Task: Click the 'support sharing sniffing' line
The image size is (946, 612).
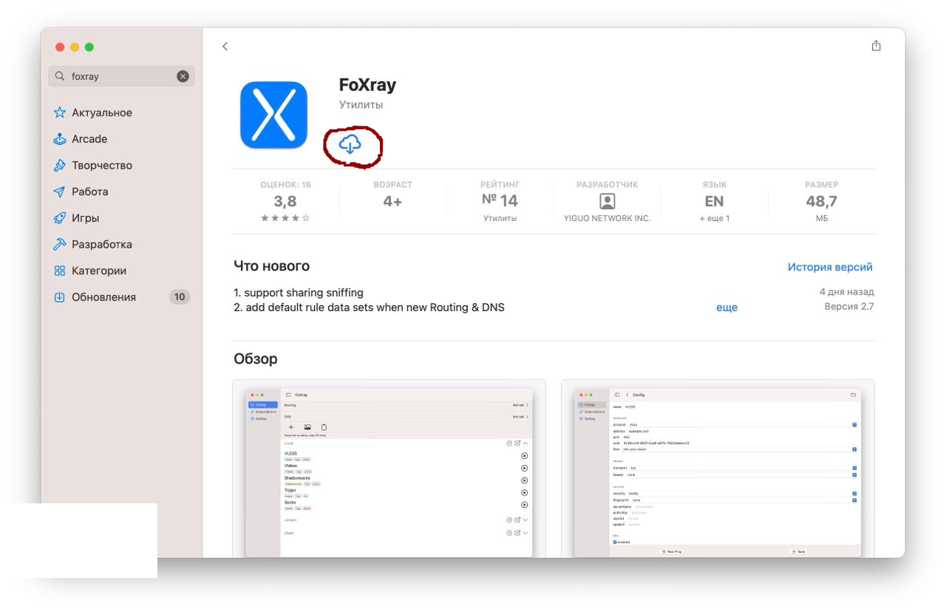Action: point(299,293)
